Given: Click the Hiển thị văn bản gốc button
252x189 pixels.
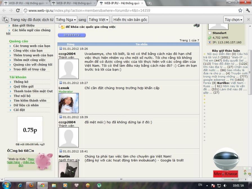Looking at the screenshot, I should (130, 20).
